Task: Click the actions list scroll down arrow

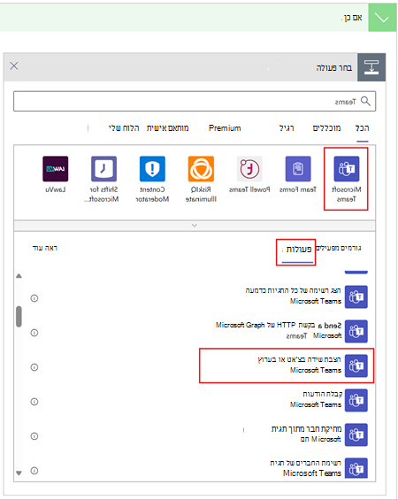Action: tap(19, 473)
